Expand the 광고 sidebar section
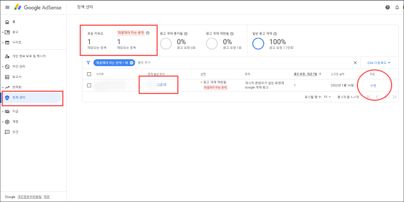The image size is (404, 202). (x=3, y=32)
